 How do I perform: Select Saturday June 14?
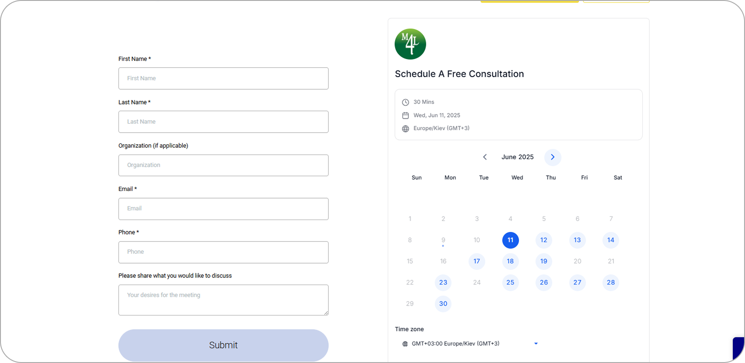(611, 240)
